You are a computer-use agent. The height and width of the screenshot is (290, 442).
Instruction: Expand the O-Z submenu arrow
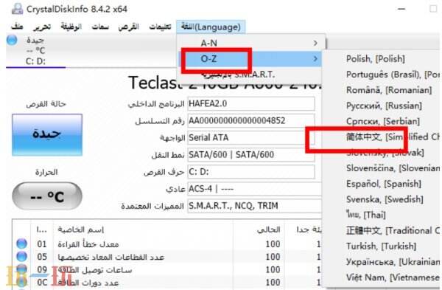pos(315,59)
